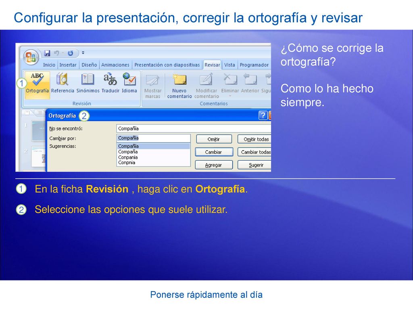This screenshot has height=310, width=413.
Task: Click the slides pane tab icon
Action: (x=27, y=113)
